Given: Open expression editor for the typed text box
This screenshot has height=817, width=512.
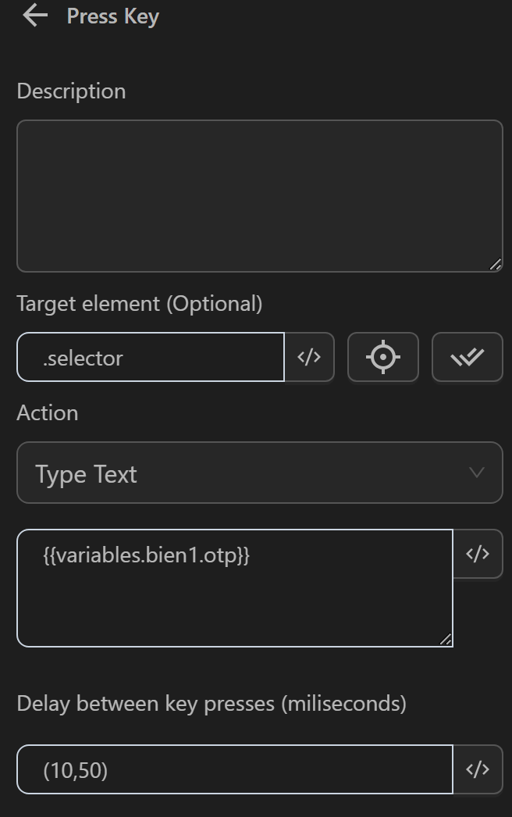Looking at the screenshot, I should 478,554.
